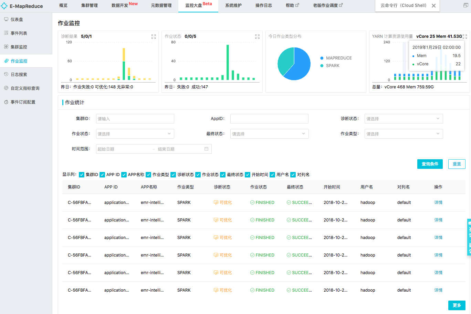The width and height of the screenshot is (471, 314).
Task: Close the 云命令行 Cloud Shell tab
Action: 433,6
